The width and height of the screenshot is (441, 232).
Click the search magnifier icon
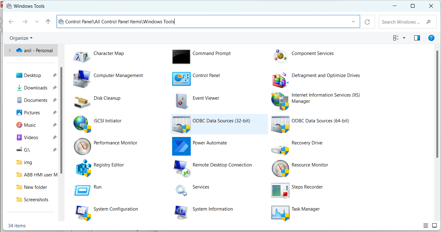pyautogui.click(x=429, y=22)
